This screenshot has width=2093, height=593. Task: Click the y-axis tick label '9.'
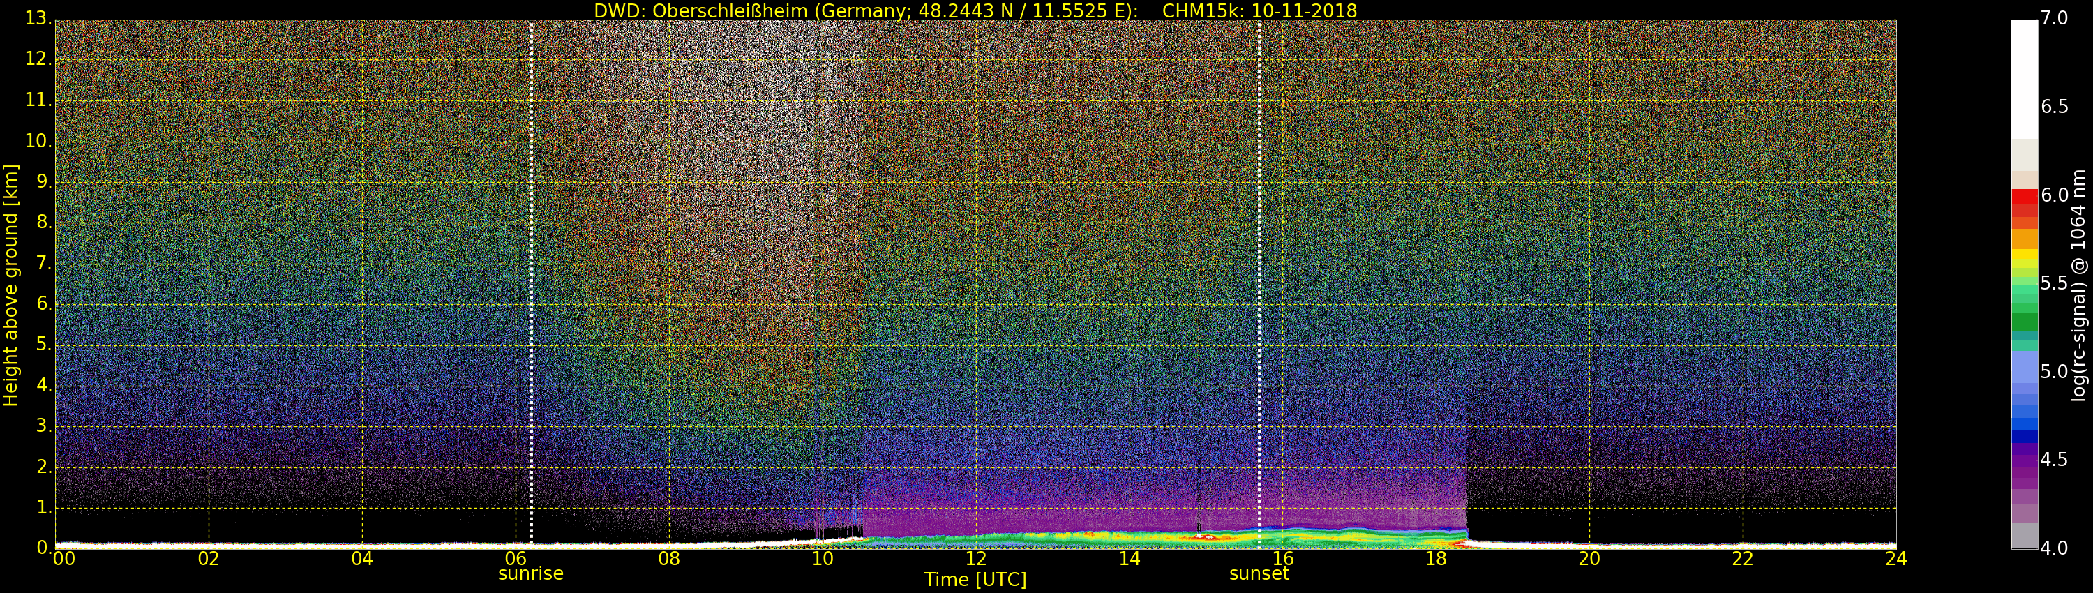point(44,181)
